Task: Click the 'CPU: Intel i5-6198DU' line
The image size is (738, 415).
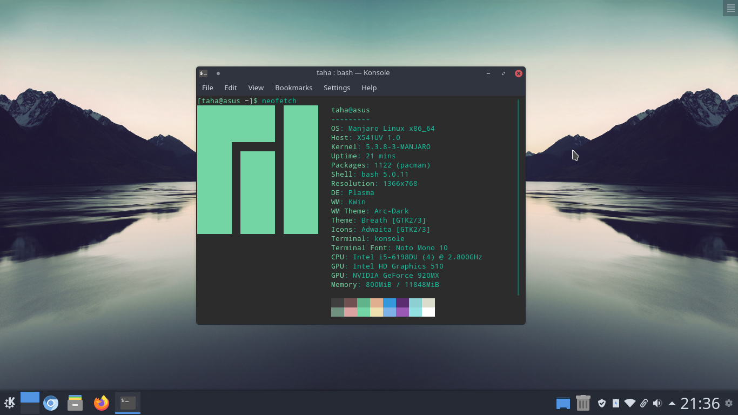Action: [407, 257]
